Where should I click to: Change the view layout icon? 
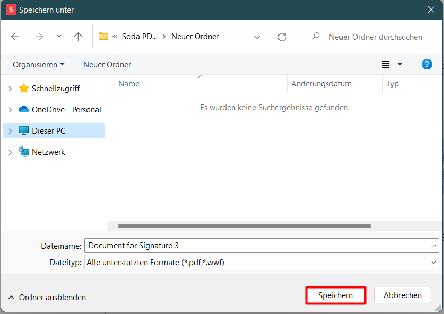[386, 65]
